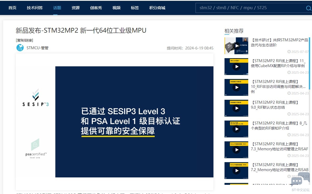312x194 pixels.
Task: Click the SESIP3 logo in the post image
Action: tap(35, 98)
